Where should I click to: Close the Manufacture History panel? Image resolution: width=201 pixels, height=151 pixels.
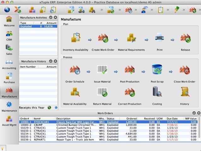(55, 61)
